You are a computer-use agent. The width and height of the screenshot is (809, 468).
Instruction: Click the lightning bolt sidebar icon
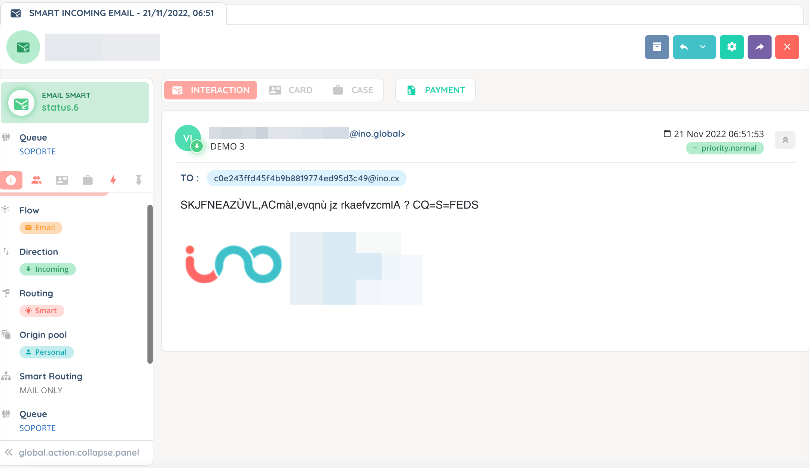point(113,180)
